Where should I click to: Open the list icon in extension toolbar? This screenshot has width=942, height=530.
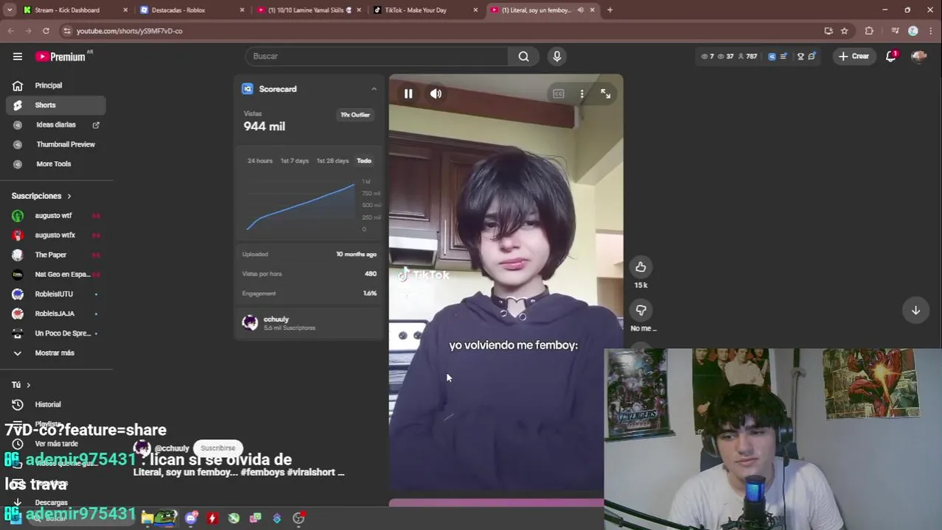coord(784,56)
